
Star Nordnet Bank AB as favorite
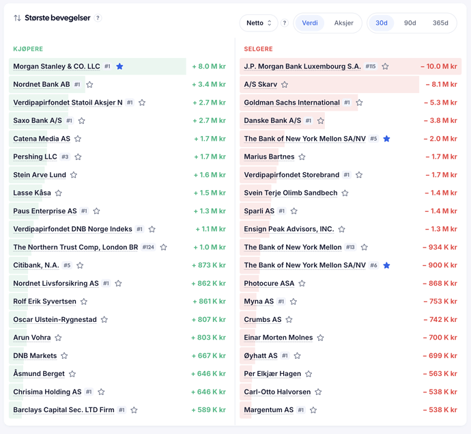[x=89, y=85]
